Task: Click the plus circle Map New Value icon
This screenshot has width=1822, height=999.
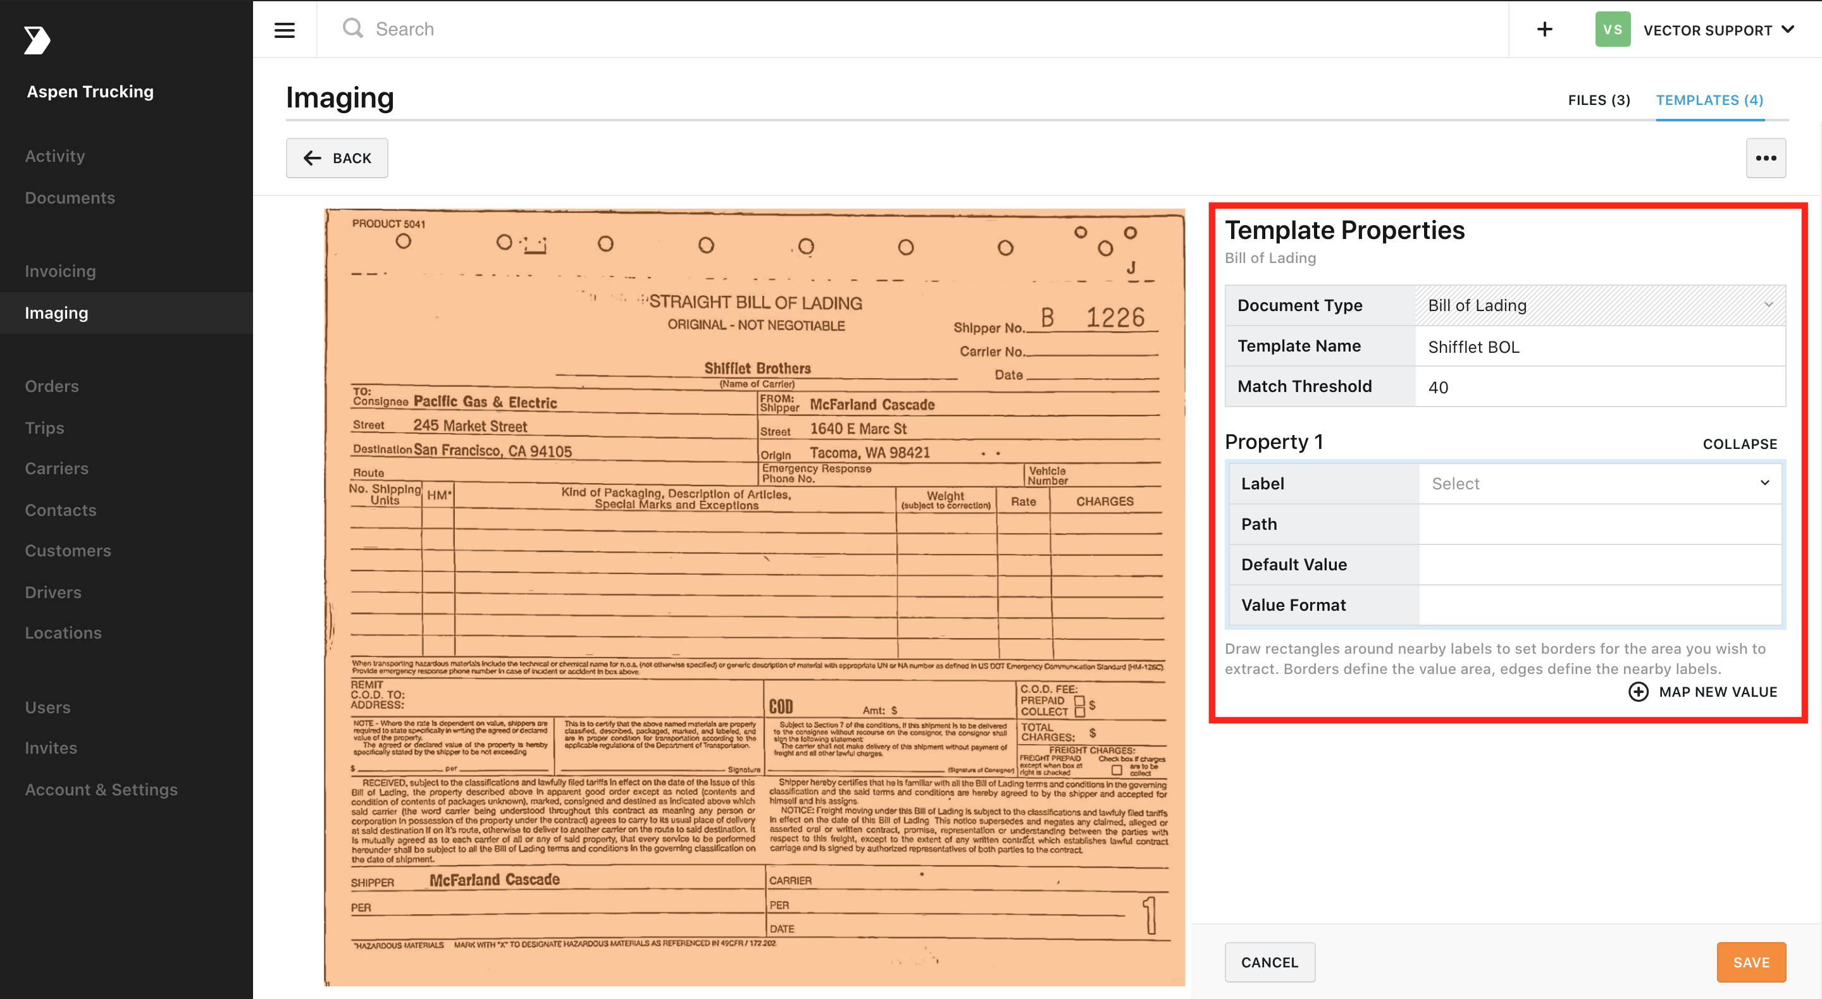Action: pos(1638,692)
